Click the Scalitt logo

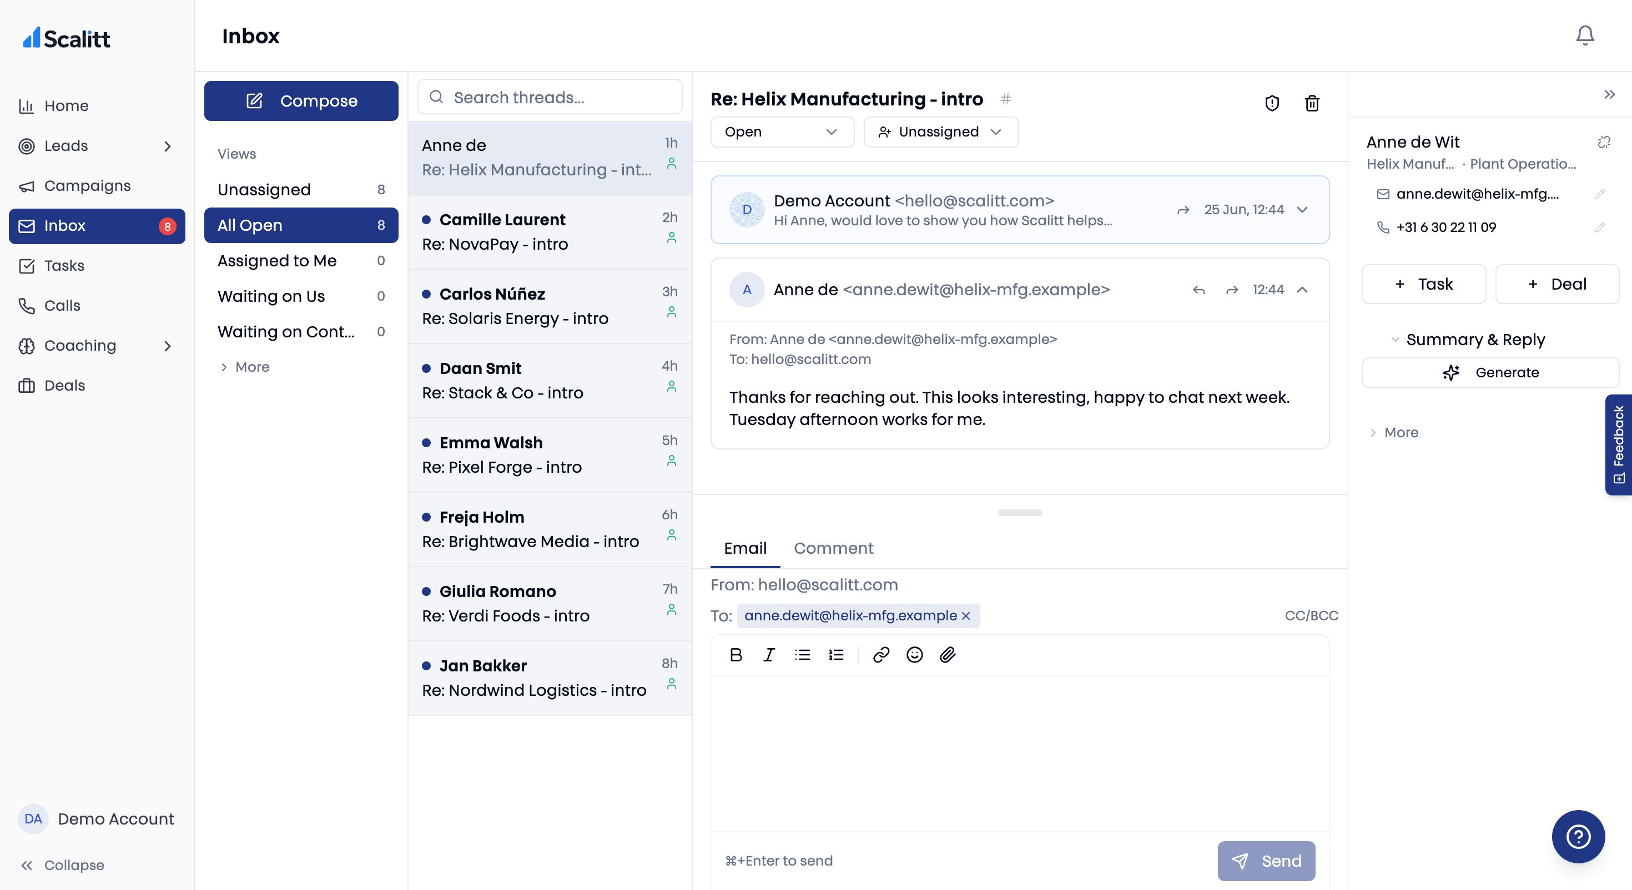point(67,38)
